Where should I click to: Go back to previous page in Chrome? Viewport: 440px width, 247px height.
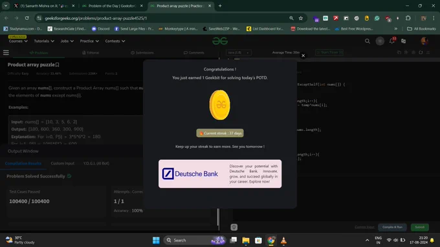[x=6, y=18]
